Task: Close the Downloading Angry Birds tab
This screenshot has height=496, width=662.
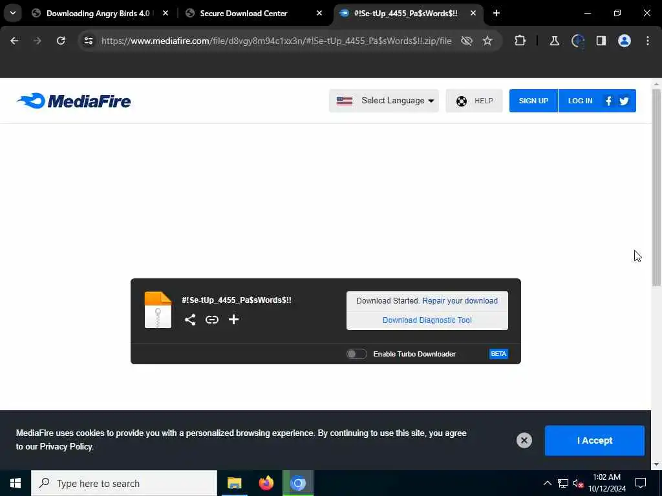Action: (165, 13)
